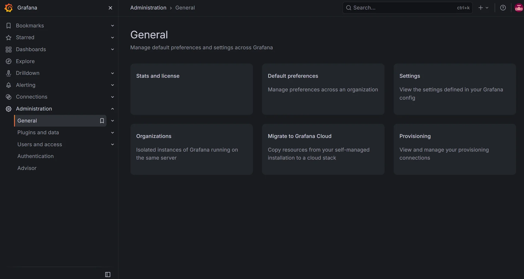Open the Organizations card
The image size is (524, 279).
192,149
